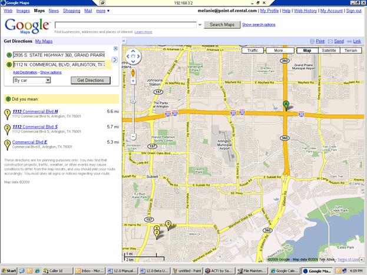Click the start address A field
Screen dimensions: 367x275
point(59,55)
